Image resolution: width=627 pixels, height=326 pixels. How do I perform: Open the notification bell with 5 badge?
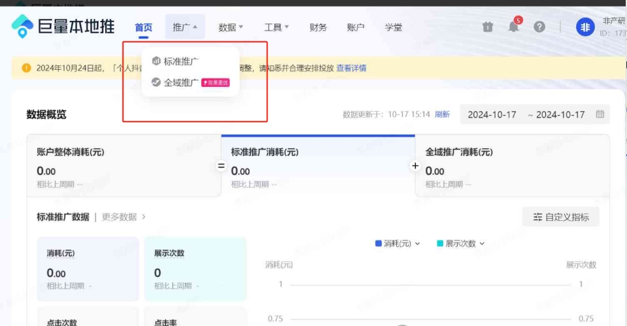(514, 27)
